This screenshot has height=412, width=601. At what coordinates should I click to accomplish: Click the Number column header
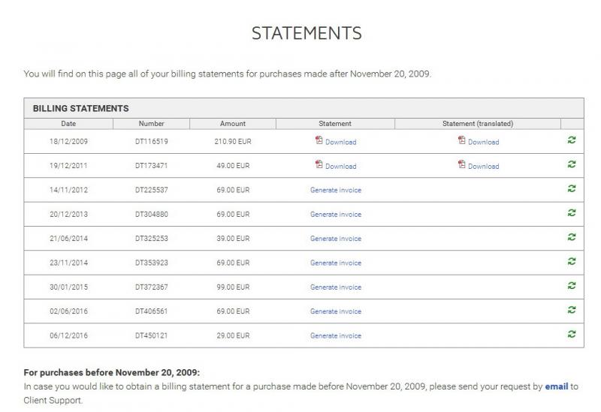[152, 124]
